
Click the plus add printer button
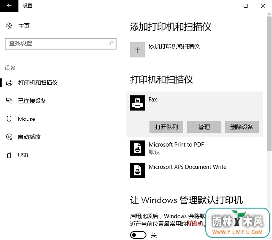click(x=137, y=50)
